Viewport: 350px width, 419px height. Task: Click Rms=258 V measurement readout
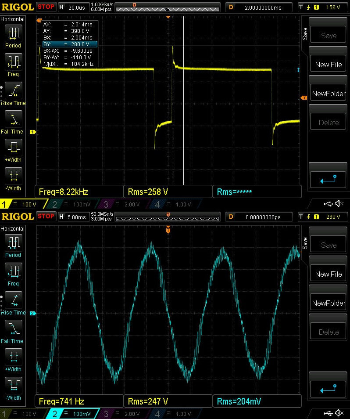(x=168, y=191)
